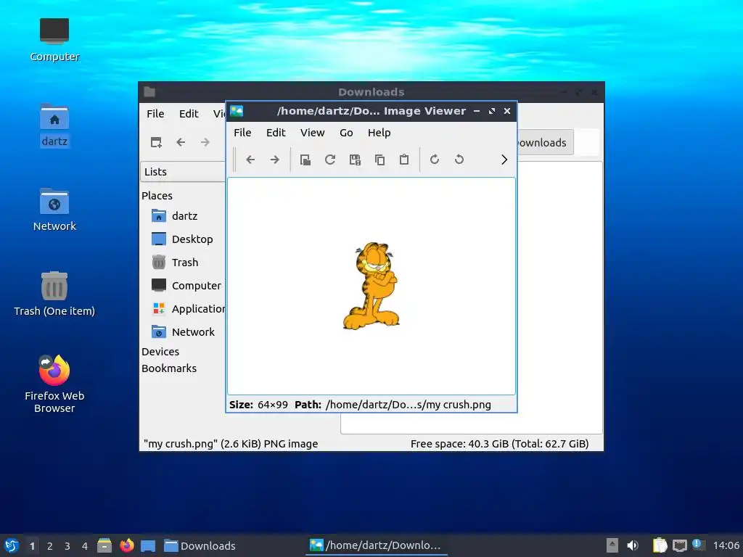
Task: Select Desktop in the Places sidebar
Action: pos(183,239)
